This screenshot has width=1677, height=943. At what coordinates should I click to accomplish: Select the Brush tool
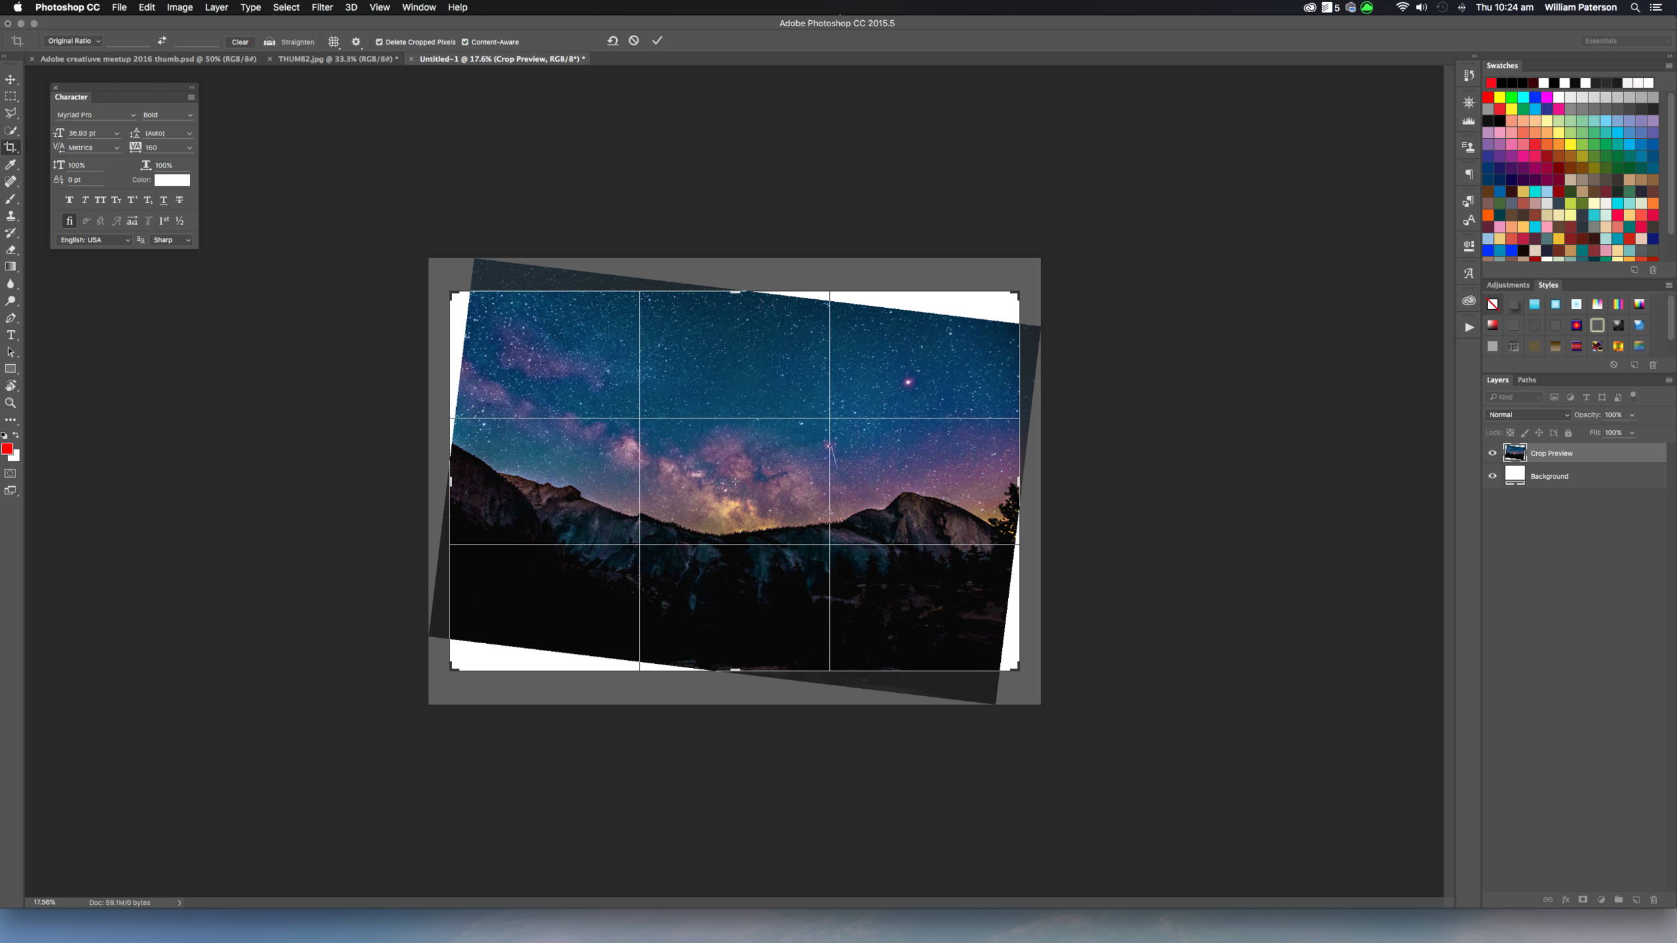pyautogui.click(x=11, y=199)
